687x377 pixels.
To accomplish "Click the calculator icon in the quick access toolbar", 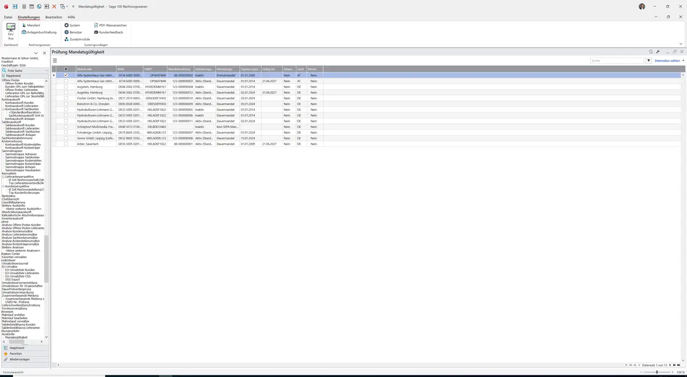I will click(23, 6).
